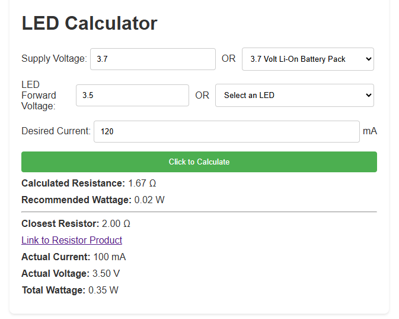This screenshot has height=319, width=399.
Task: Click the Desired Current input field
Action: click(226, 131)
